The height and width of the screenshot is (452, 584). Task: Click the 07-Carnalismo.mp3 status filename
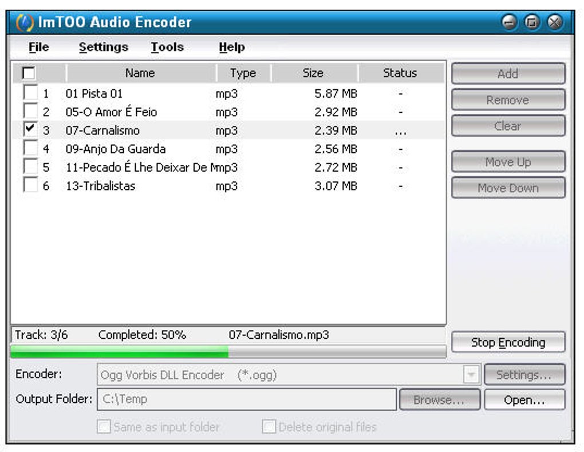coord(279,335)
